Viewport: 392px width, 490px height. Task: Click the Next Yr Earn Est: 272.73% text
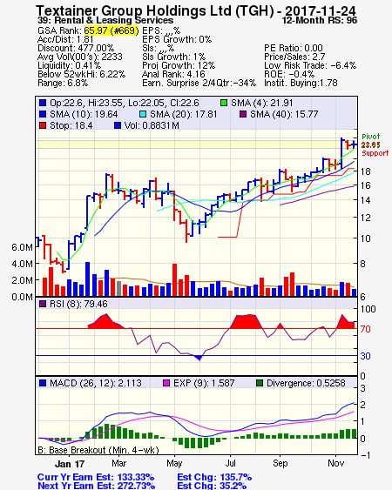pos(97,486)
